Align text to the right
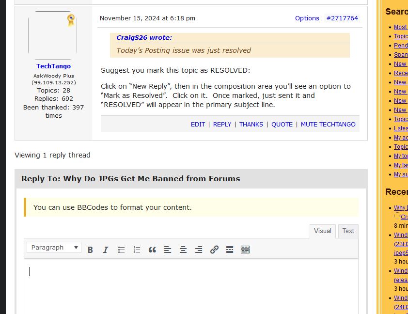408x314 pixels. 199,250
